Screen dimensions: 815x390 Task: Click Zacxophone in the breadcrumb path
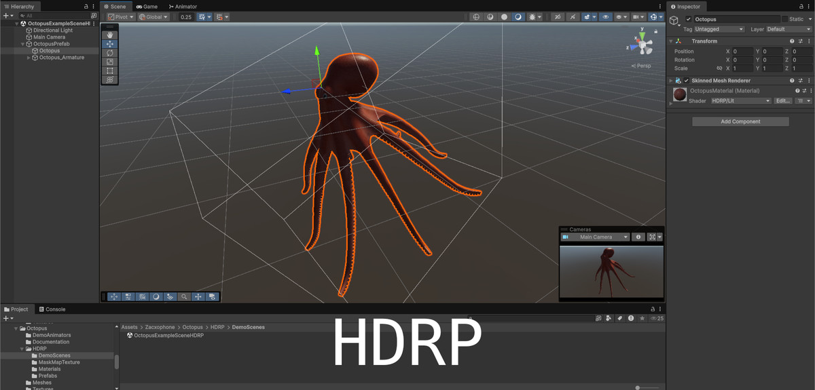[x=161, y=327]
